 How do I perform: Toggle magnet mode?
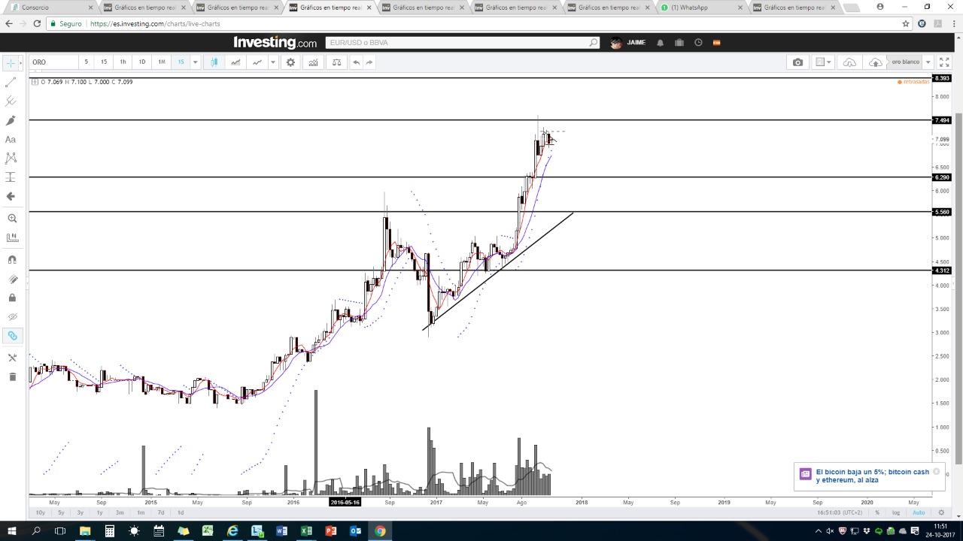coord(11,260)
